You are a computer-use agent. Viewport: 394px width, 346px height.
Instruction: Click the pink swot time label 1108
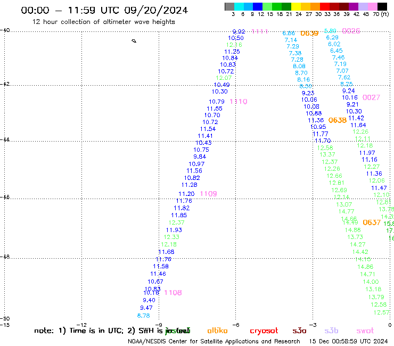click(x=173, y=292)
